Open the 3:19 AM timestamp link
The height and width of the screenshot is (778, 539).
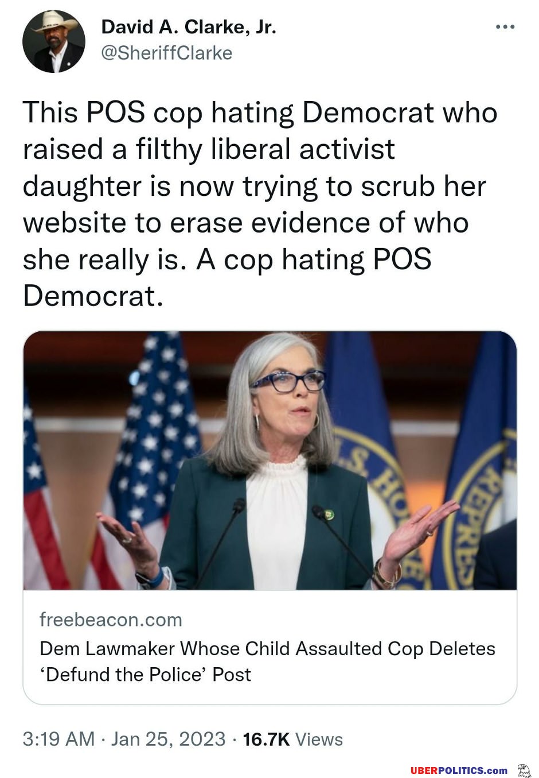[58, 738]
